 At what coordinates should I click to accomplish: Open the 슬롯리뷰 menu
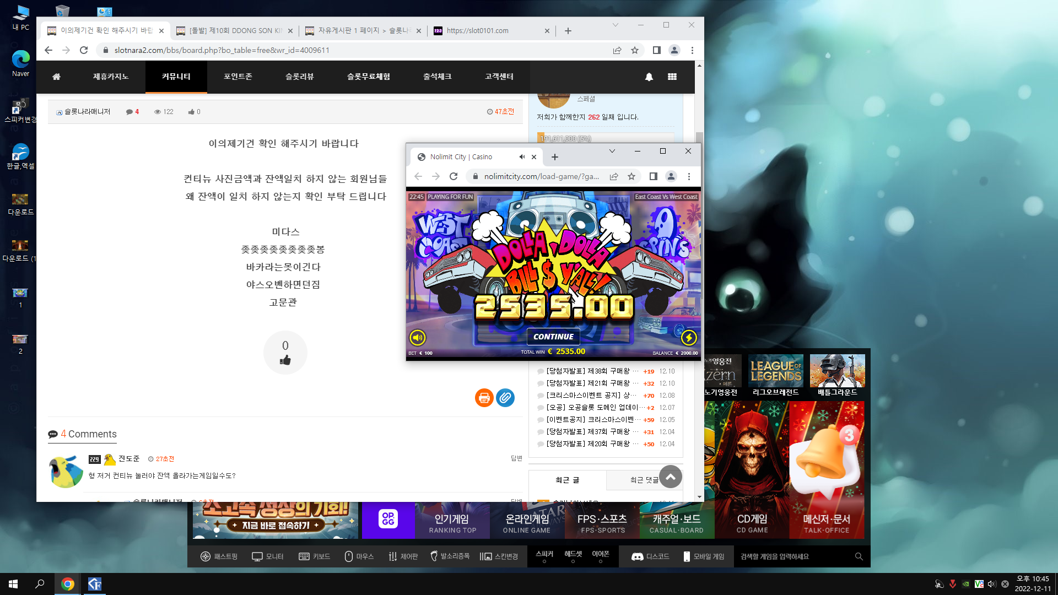[x=300, y=77]
